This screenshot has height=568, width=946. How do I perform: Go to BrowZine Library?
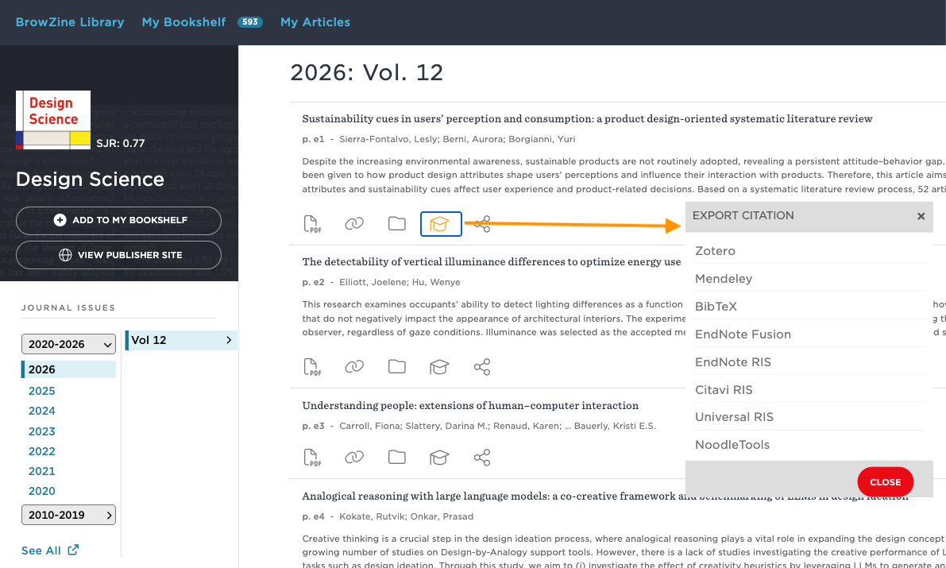coord(70,22)
